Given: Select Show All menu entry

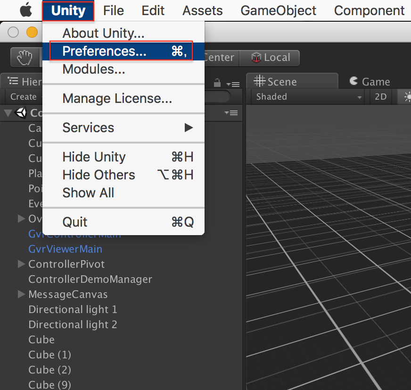Looking at the screenshot, I should click(123, 193).
